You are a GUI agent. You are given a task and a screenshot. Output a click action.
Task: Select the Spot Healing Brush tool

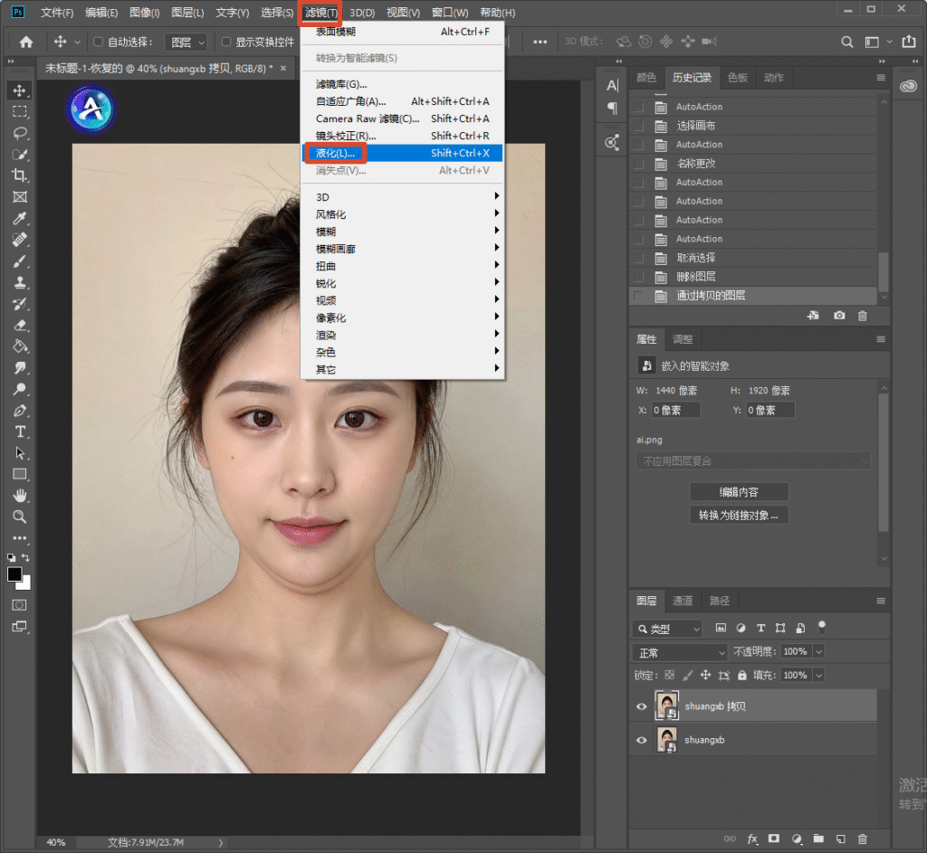[x=20, y=240]
